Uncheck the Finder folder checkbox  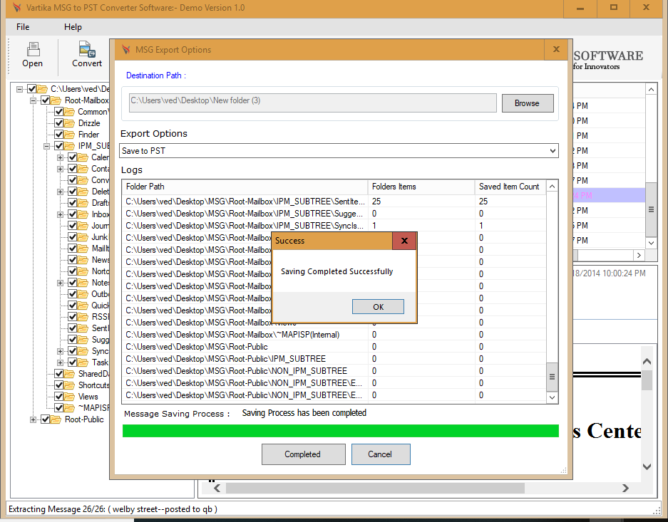point(58,135)
